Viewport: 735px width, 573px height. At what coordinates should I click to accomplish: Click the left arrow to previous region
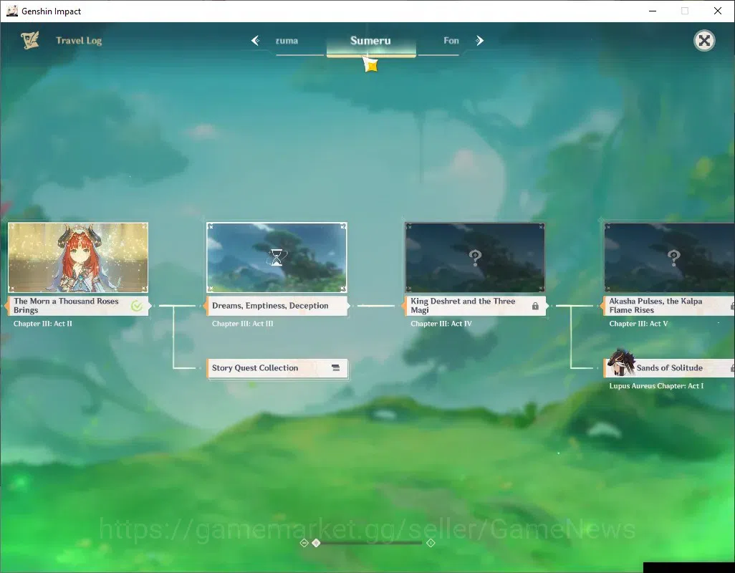256,41
